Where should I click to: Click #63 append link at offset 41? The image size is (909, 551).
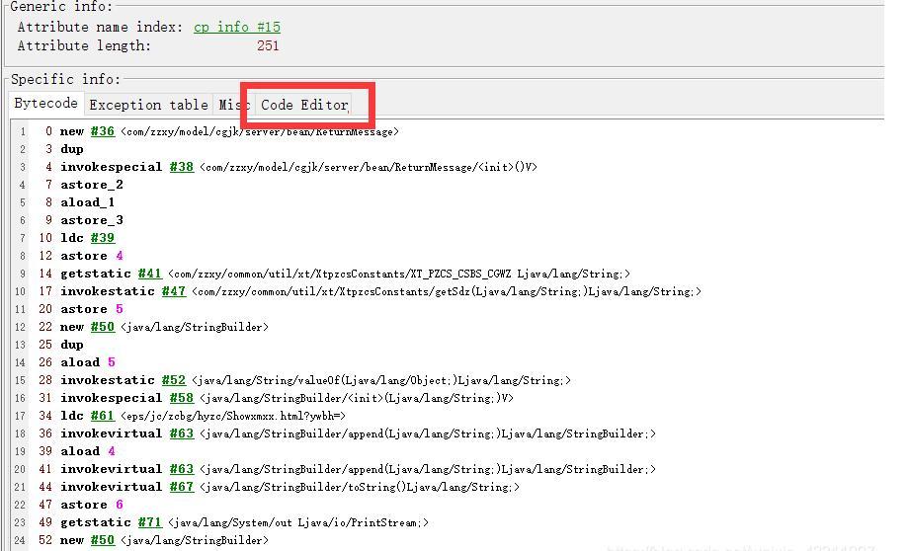point(181,469)
